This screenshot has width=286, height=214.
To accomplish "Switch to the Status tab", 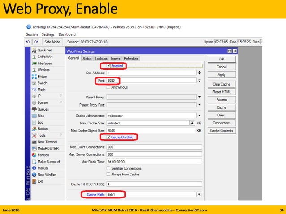I will pos(87,59).
